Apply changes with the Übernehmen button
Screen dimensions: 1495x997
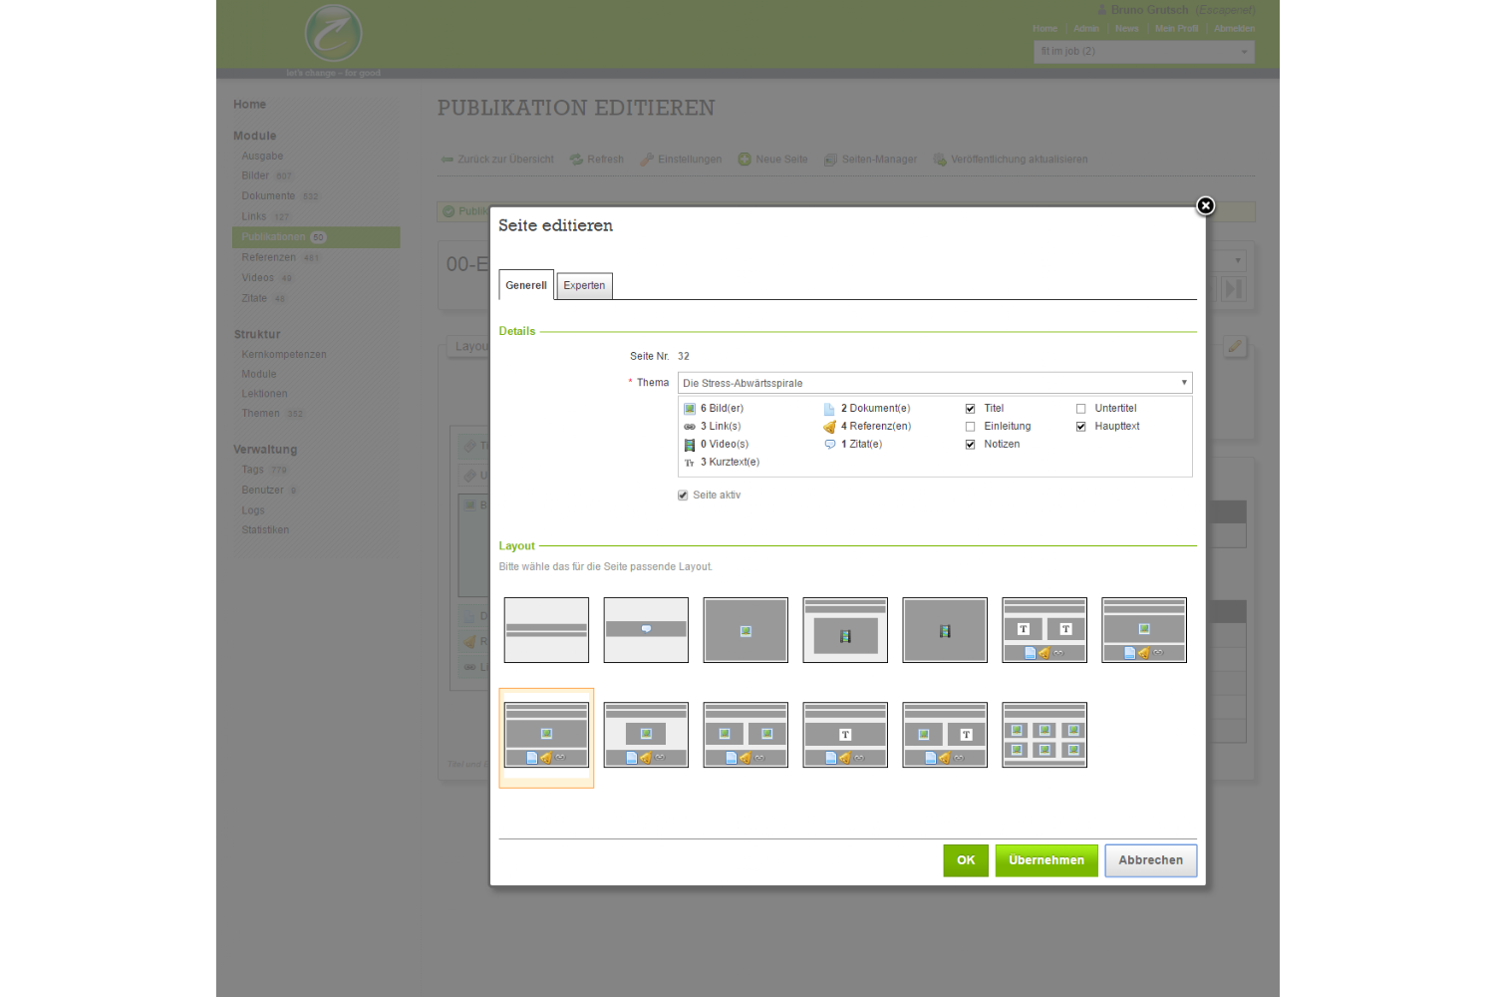tap(1046, 860)
